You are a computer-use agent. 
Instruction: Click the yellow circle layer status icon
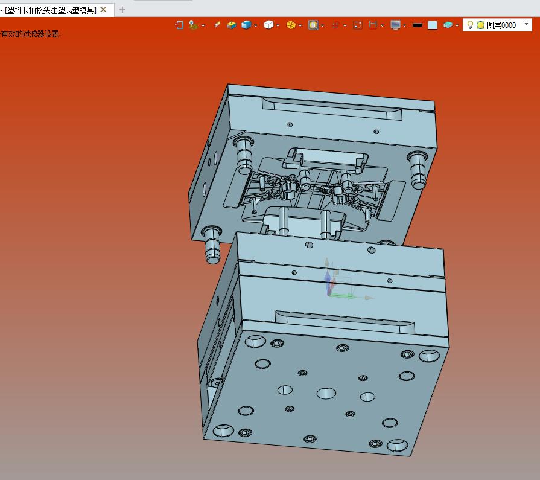pyautogui.click(x=481, y=25)
